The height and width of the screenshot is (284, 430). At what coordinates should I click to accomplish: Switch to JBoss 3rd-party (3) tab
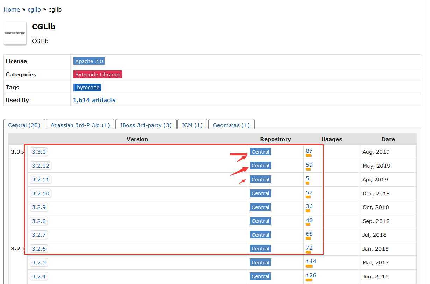point(146,125)
